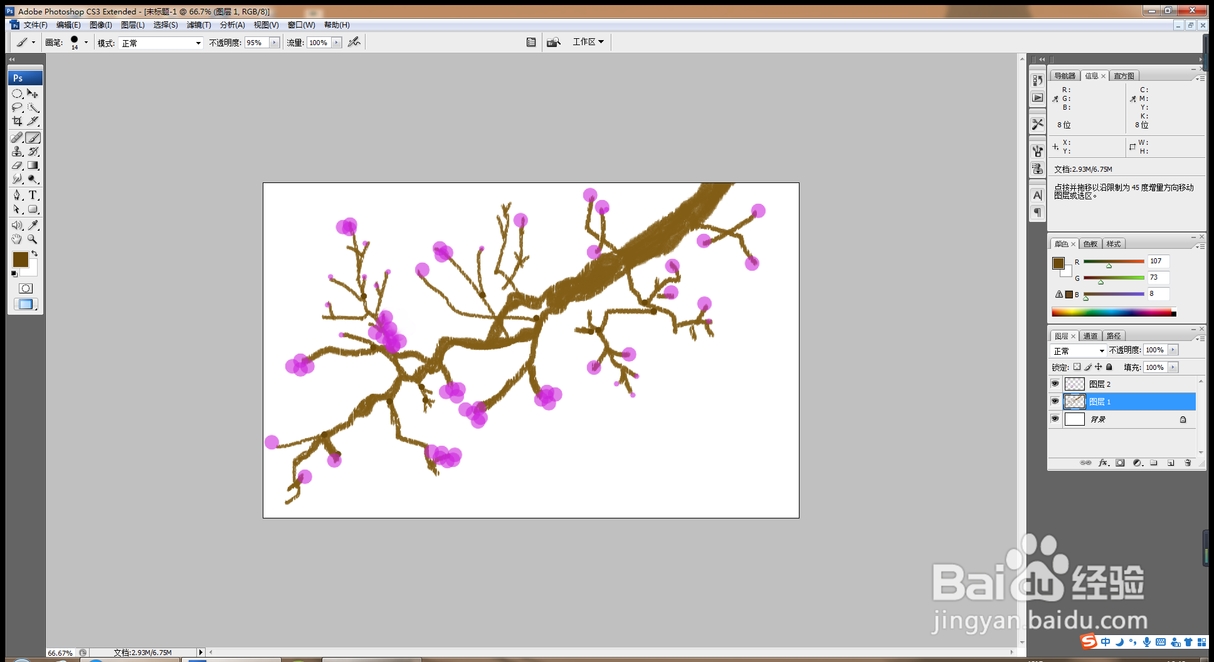Select the Brush tool in the toolbox

click(33, 137)
